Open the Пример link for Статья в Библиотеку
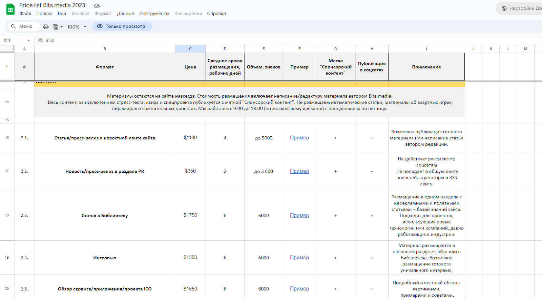The width and height of the screenshot is (542, 298). point(299,215)
